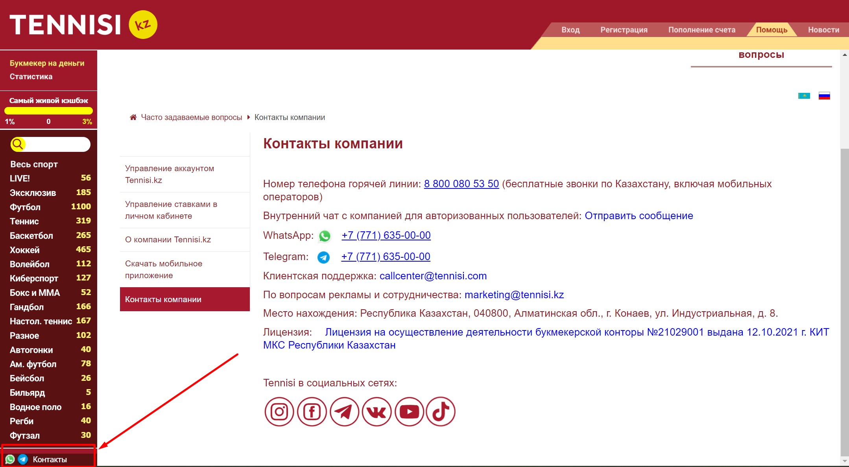Click Часто задаваемые вопросы breadcrumb
The height and width of the screenshot is (467, 849).
[x=192, y=117]
